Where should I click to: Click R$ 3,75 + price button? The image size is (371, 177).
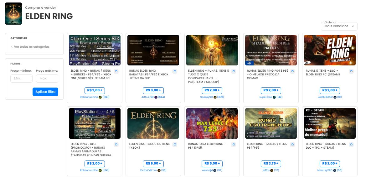[x=271, y=164]
